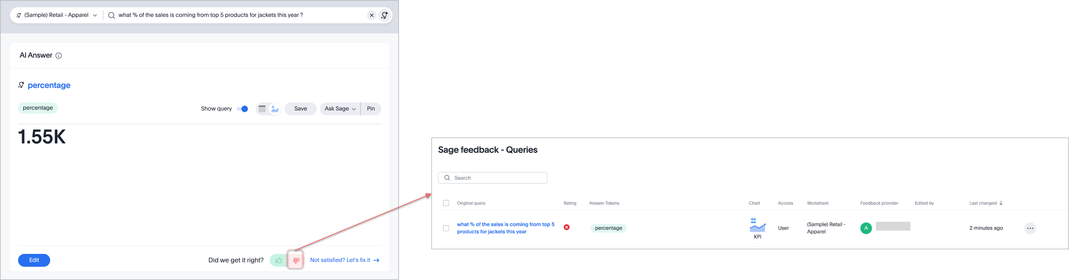Image resolution: width=1069 pixels, height=280 pixels.
Task: Click the Save button
Action: point(300,109)
